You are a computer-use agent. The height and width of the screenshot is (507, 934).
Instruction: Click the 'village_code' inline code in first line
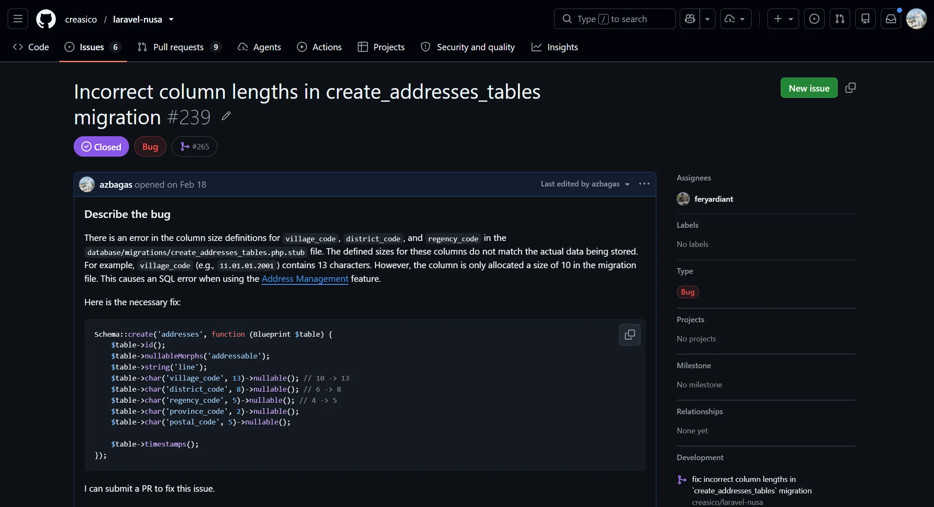pos(310,239)
